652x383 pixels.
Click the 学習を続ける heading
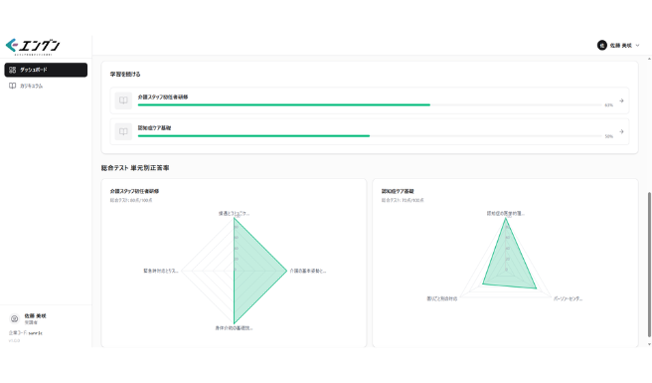click(125, 74)
